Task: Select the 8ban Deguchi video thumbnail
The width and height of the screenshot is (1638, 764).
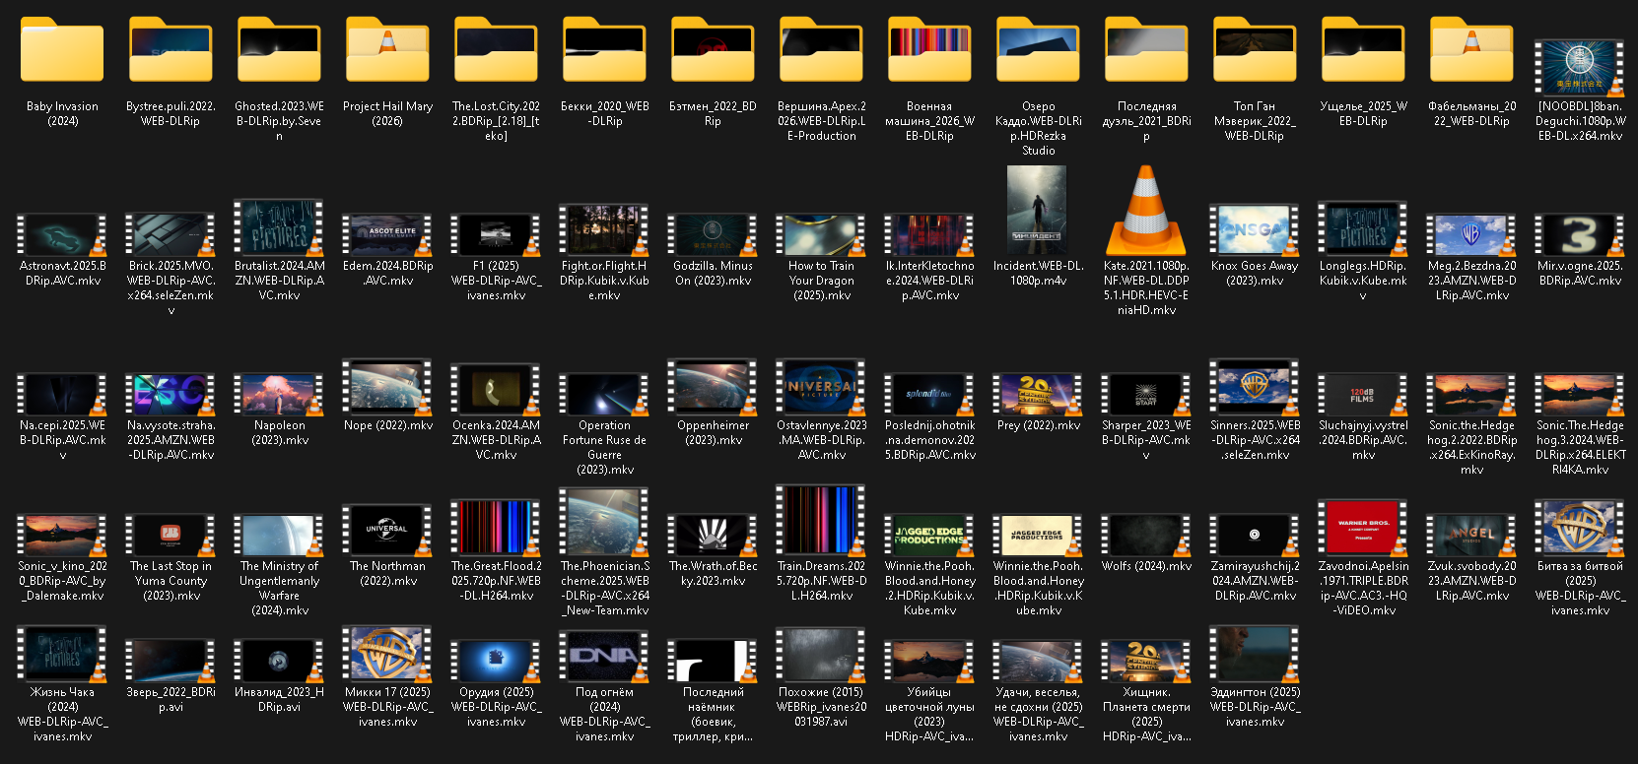Action: pyautogui.click(x=1580, y=67)
